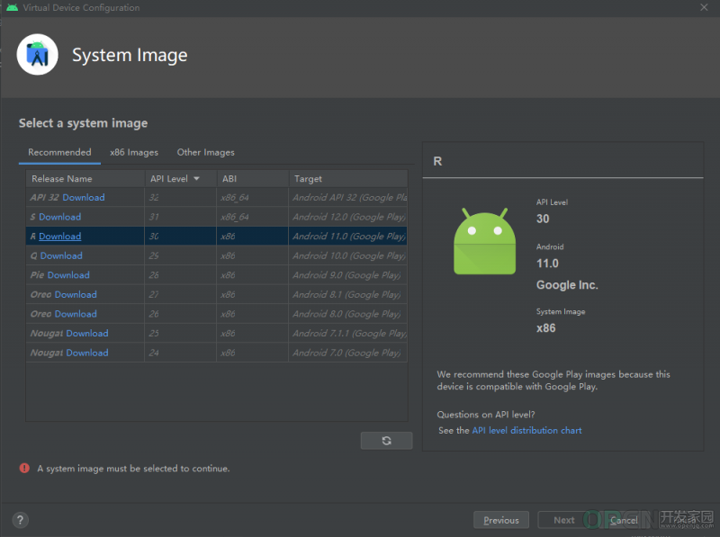Click the API level 27 cell in the table
The height and width of the screenshot is (537, 720).
tap(181, 294)
